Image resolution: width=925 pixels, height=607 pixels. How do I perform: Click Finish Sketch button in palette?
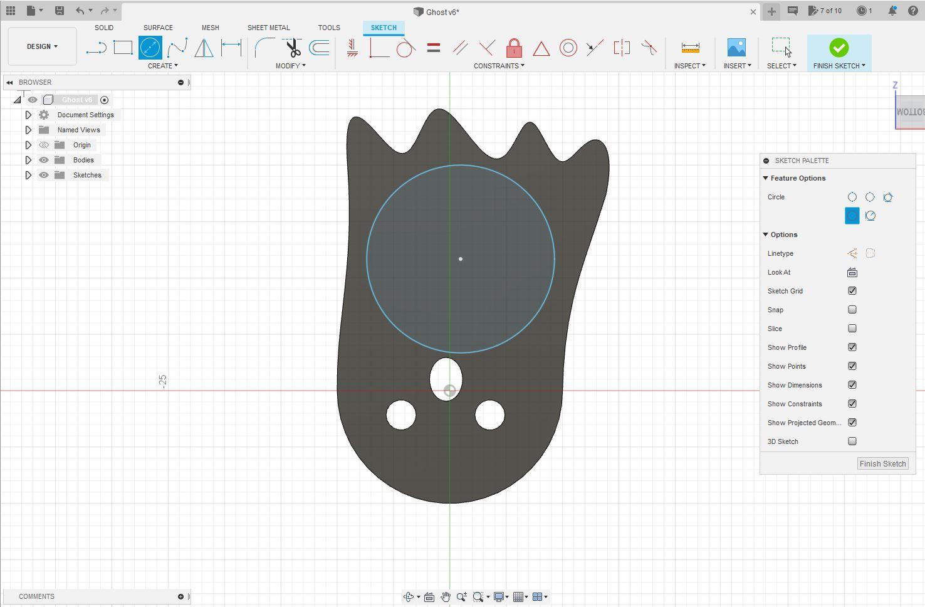882,464
